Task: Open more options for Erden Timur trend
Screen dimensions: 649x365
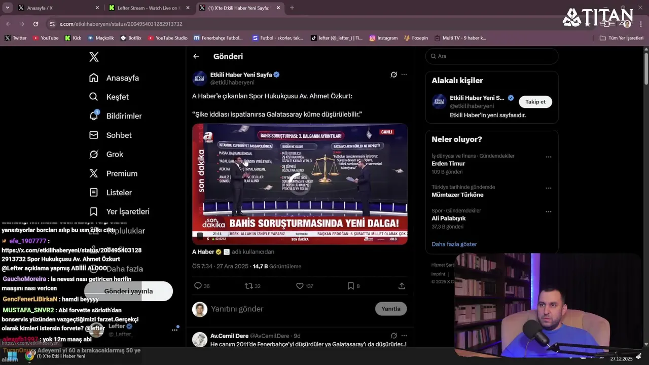Action: [548, 157]
